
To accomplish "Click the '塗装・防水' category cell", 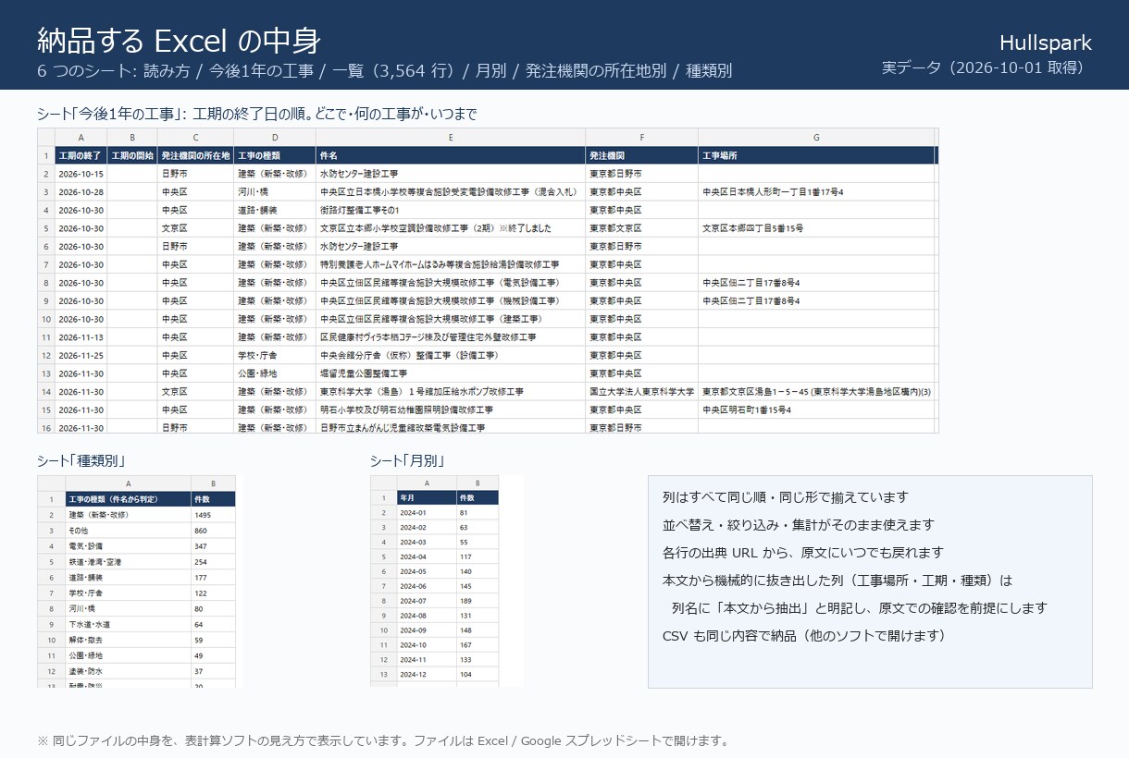I will (x=128, y=672).
